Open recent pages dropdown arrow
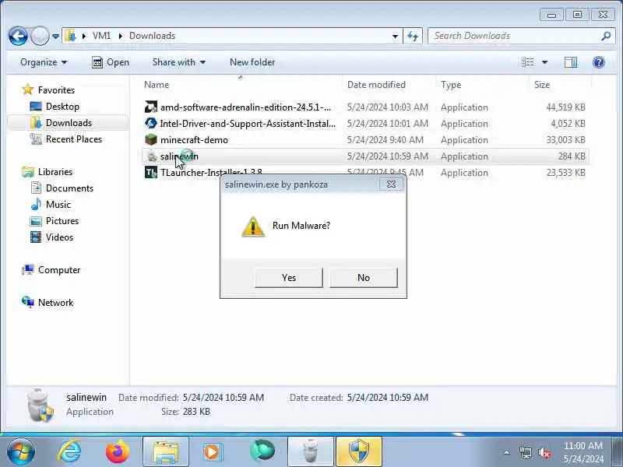 click(x=55, y=36)
